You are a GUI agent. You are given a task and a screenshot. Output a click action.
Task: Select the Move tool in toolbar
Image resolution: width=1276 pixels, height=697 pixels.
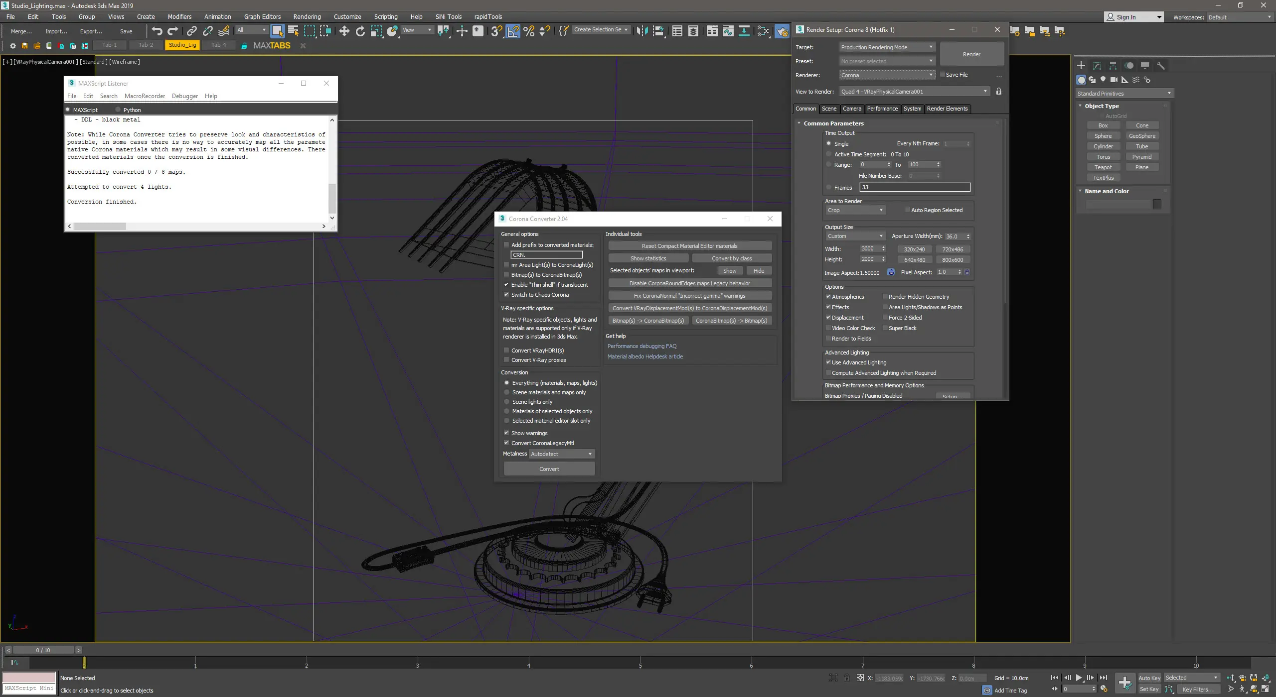[x=344, y=31]
